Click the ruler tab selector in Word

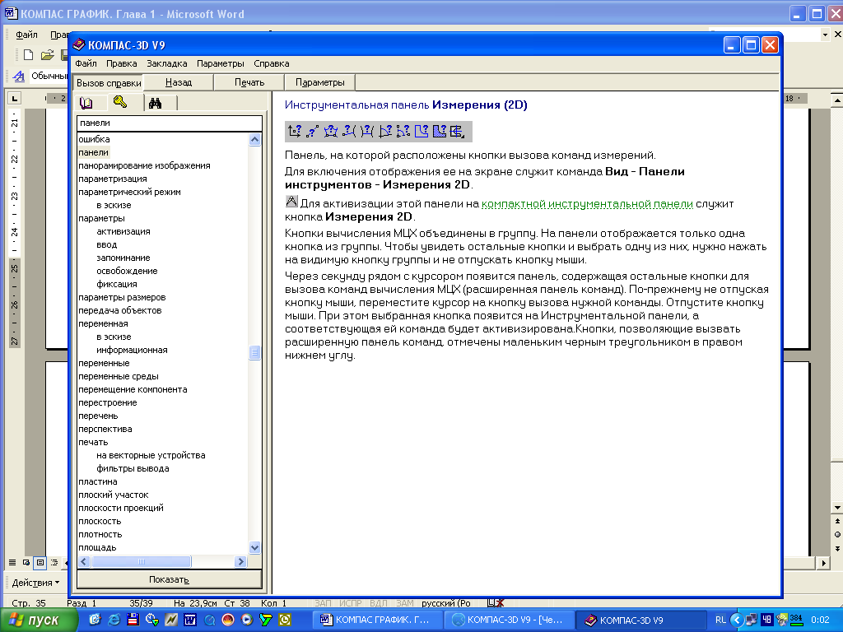point(15,99)
